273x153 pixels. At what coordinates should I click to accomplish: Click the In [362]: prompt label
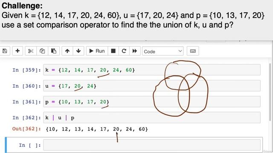tap(26, 118)
